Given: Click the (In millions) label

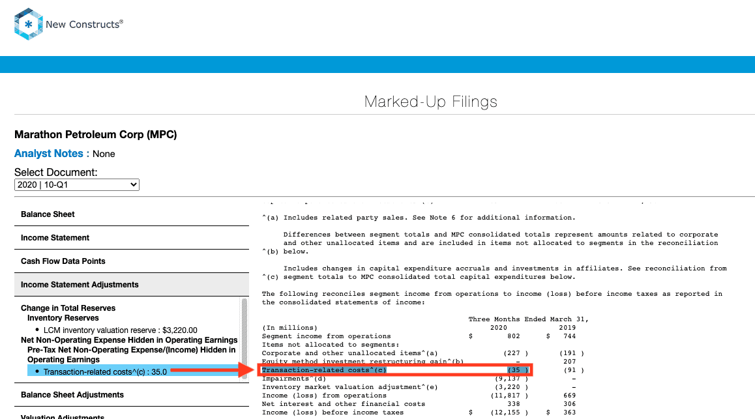Looking at the screenshot, I should coord(290,328).
